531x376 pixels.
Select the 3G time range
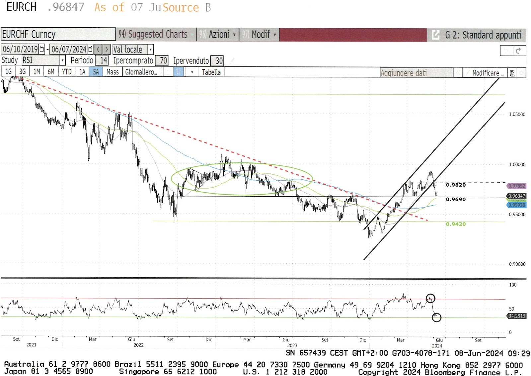click(x=22, y=72)
